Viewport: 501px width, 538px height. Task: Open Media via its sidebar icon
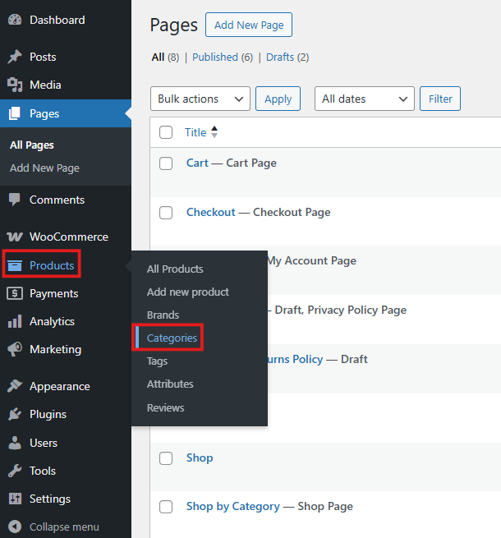15,85
